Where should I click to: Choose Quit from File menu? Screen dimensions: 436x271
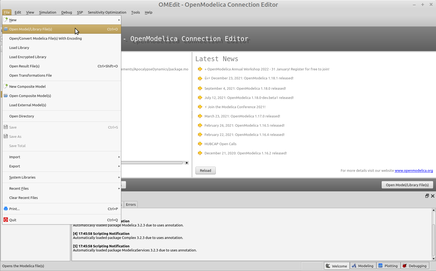[62, 220]
